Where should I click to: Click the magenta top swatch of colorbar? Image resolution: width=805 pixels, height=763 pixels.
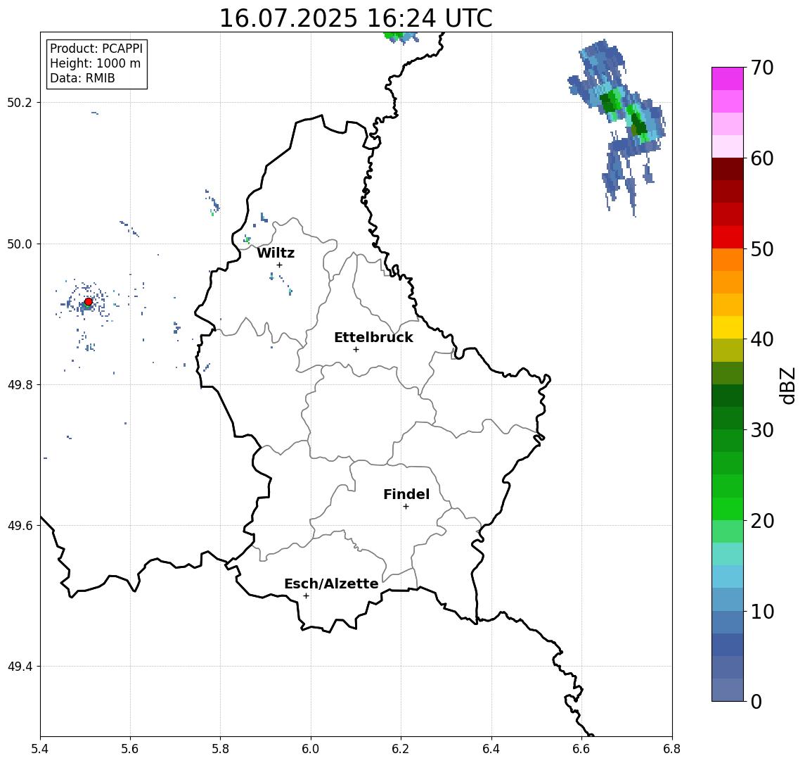point(728,79)
